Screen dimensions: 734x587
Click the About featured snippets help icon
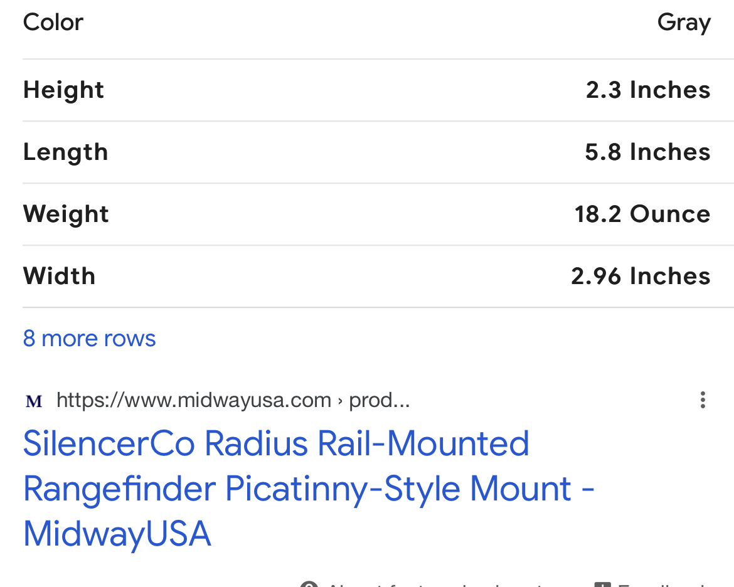(309, 584)
